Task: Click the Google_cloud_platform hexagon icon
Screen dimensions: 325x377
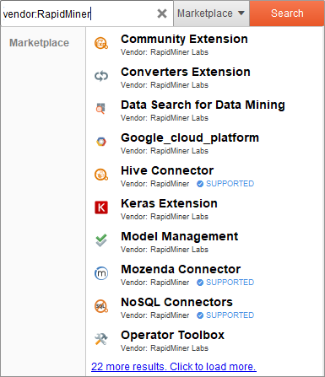Action: click(x=101, y=142)
